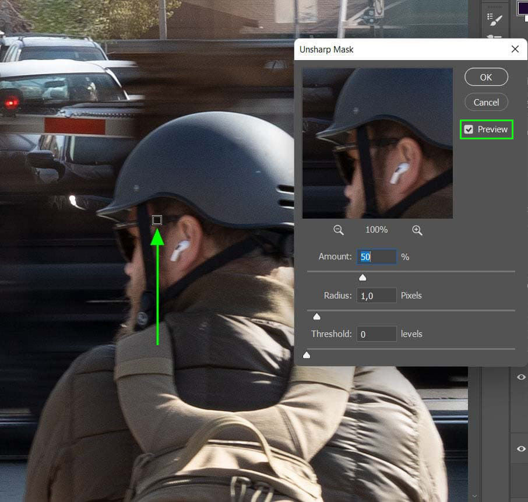The height and width of the screenshot is (502, 528).
Task: Hide the upper layer via its eye icon
Action: [x=522, y=377]
